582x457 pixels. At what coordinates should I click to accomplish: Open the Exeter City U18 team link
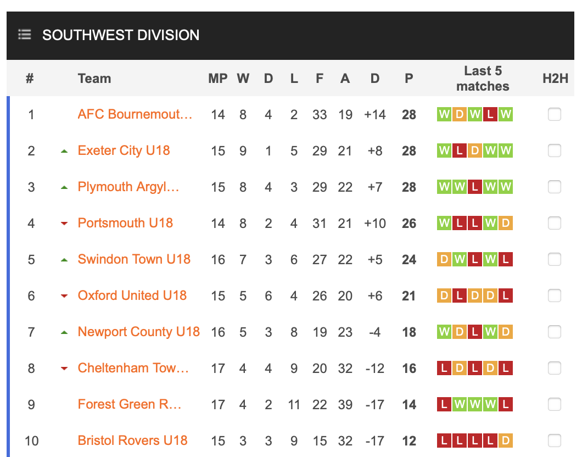coord(124,151)
